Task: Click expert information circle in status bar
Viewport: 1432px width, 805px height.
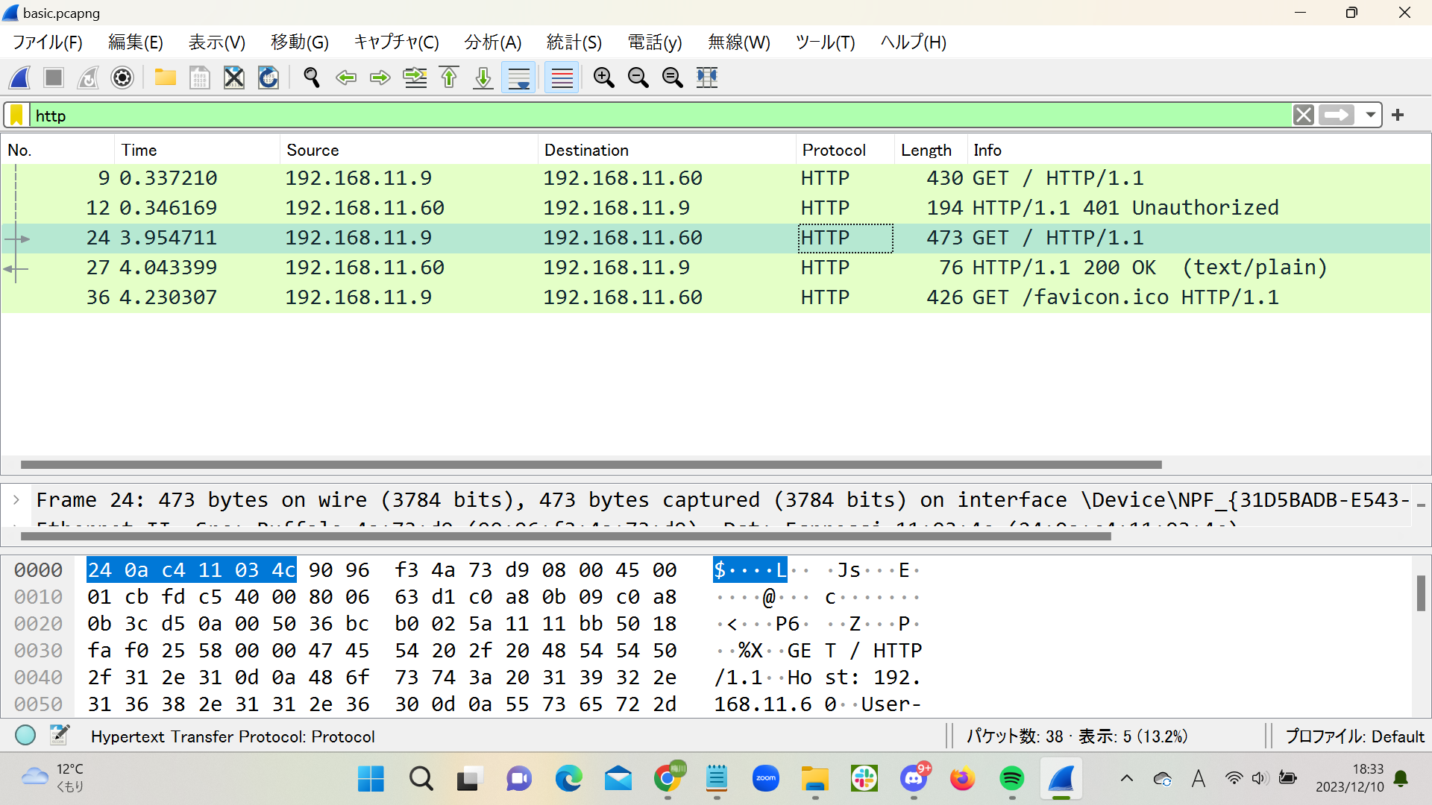Action: tap(25, 736)
